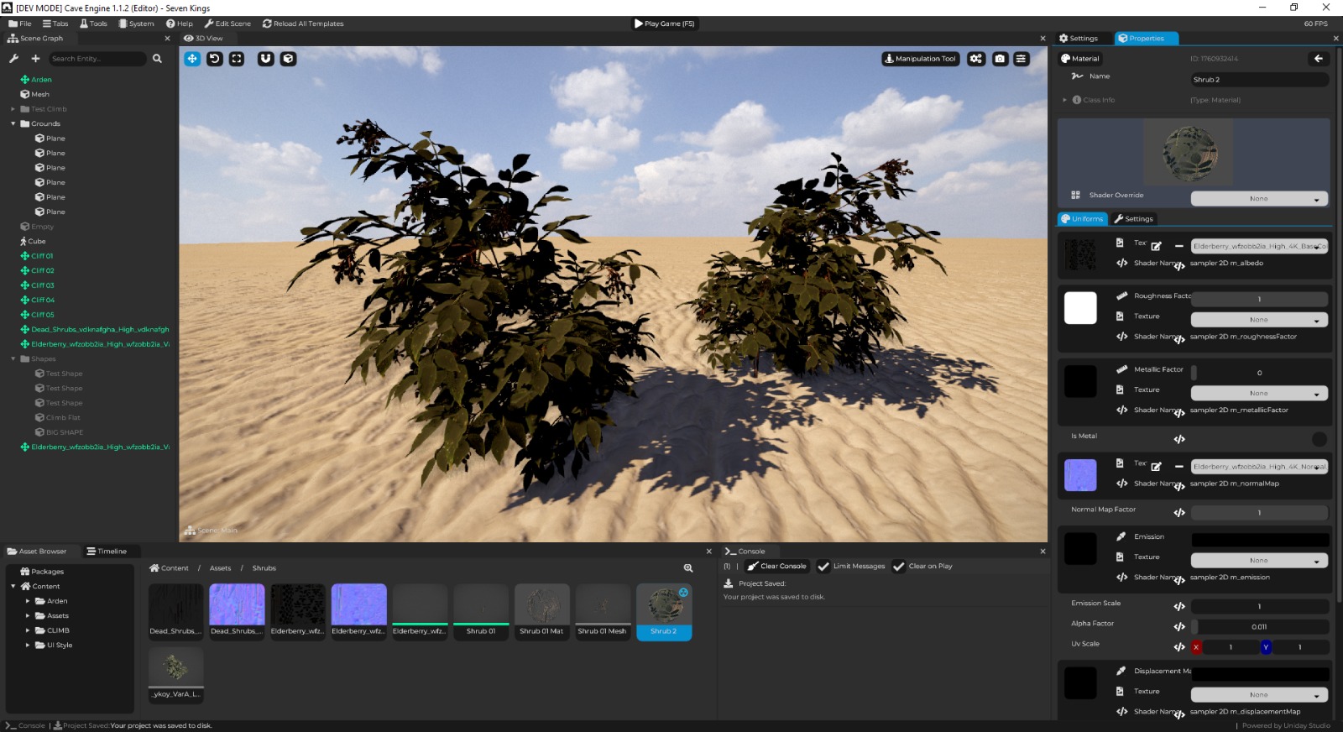Select Dead_Shrubs_vdknafgha entity in Scene Graph

[95, 330]
